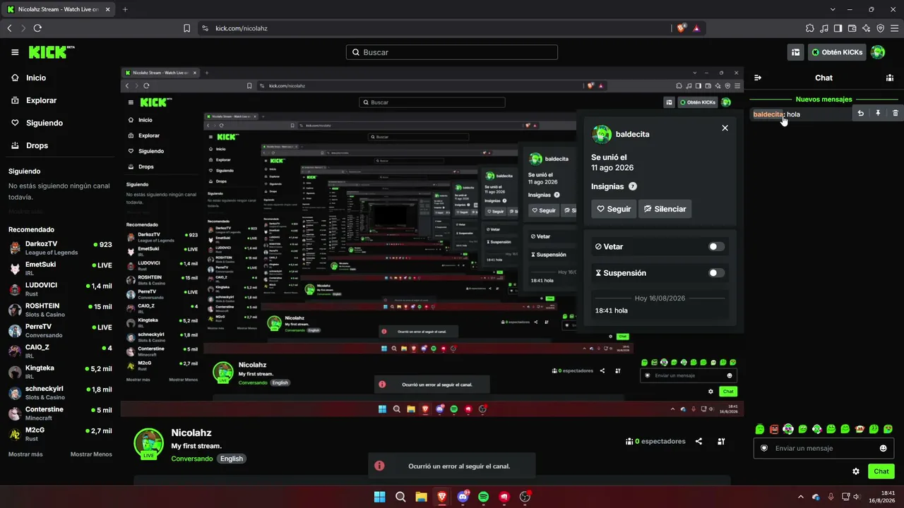
Task: Open a new browser tab
Action: 125,9
